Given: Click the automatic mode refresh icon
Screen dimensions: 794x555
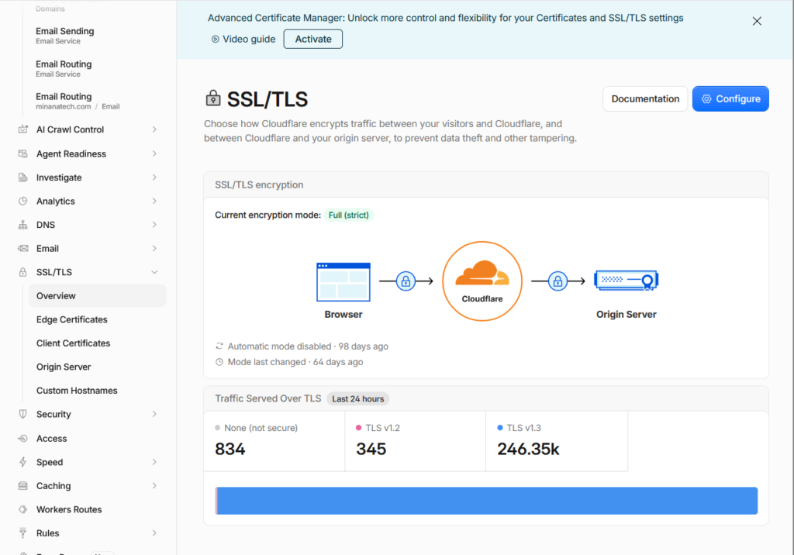Looking at the screenshot, I should tap(219, 346).
